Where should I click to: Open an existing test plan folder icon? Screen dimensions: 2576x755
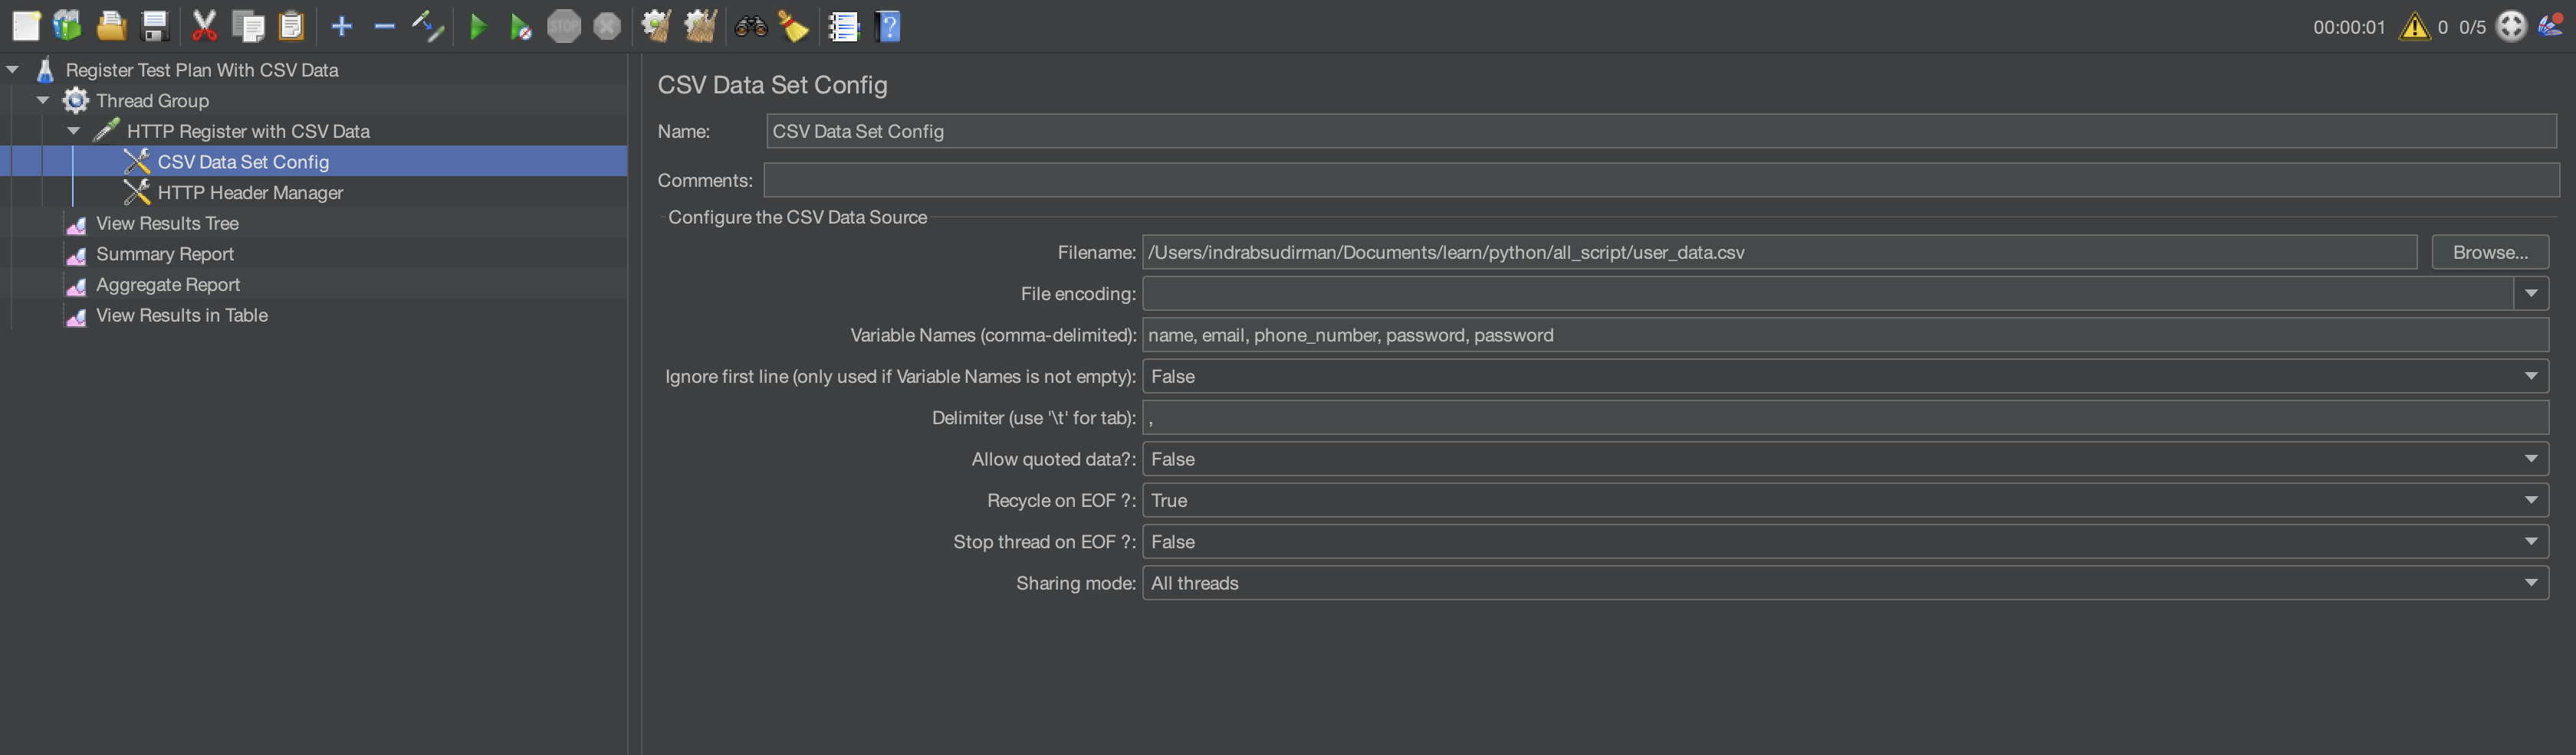click(x=110, y=26)
